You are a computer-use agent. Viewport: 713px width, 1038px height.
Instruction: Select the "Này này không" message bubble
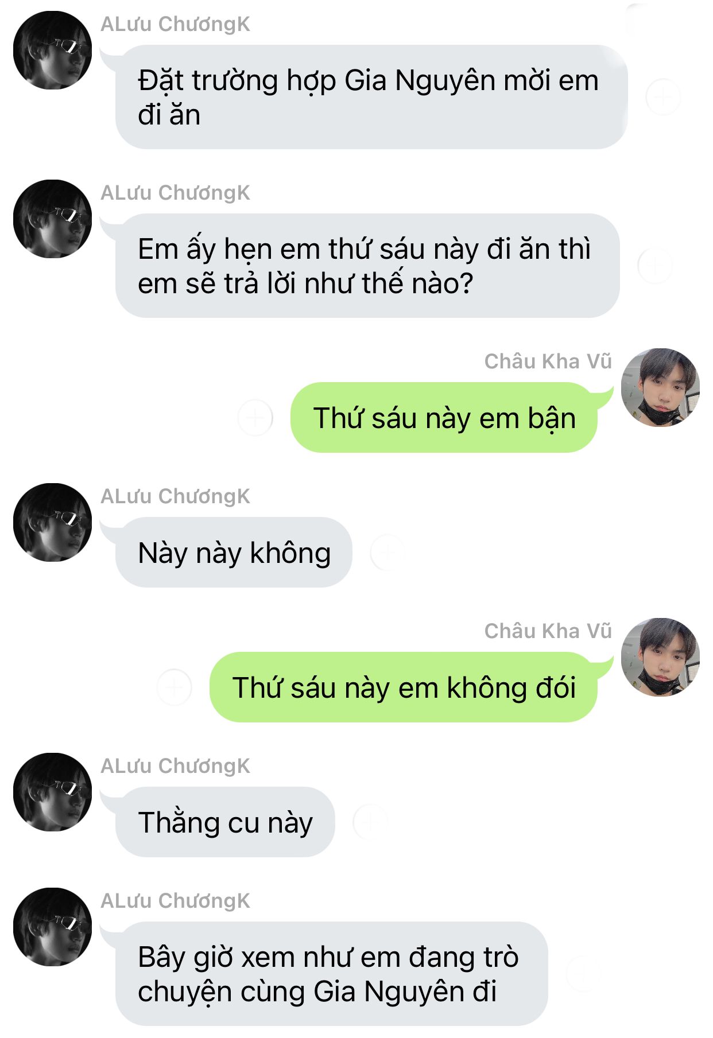[x=234, y=552]
